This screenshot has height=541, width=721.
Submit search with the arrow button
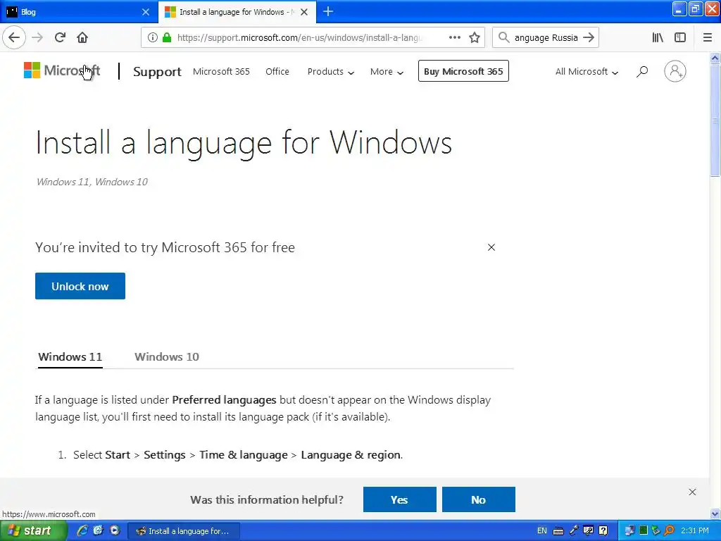589,37
